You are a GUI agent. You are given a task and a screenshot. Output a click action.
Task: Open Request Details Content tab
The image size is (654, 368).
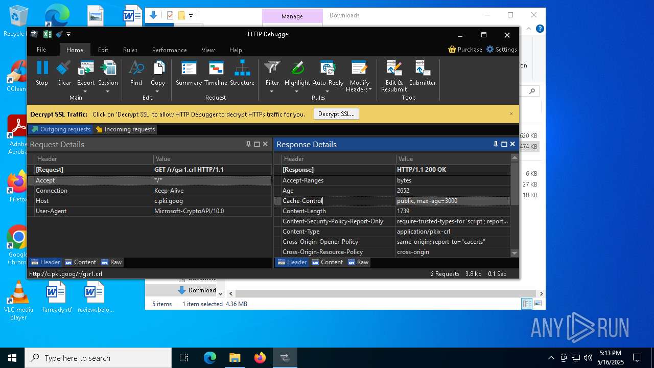[81, 262]
